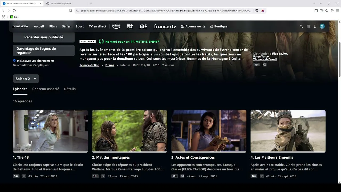This screenshot has width=341, height=192.
Task: Go back with the browser back arrow
Action: click(3, 11)
